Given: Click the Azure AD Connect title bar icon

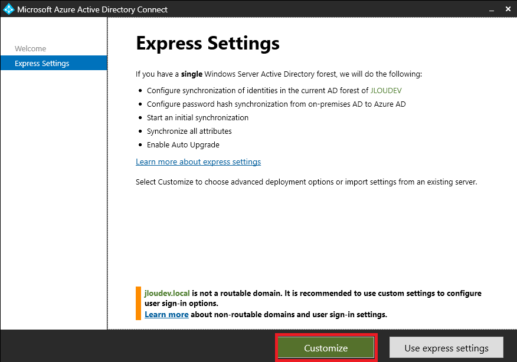Looking at the screenshot, I should pos(9,9).
